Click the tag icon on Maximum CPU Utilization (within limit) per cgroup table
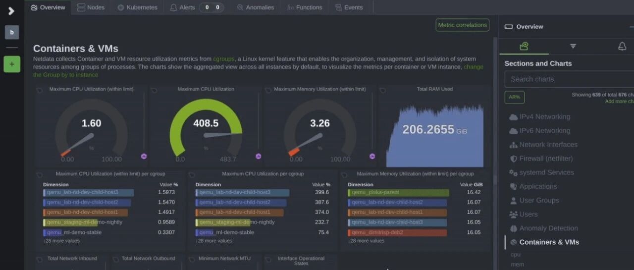The width and height of the screenshot is (634, 270). 40,174
